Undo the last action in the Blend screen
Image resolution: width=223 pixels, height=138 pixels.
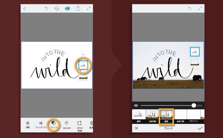189,8
